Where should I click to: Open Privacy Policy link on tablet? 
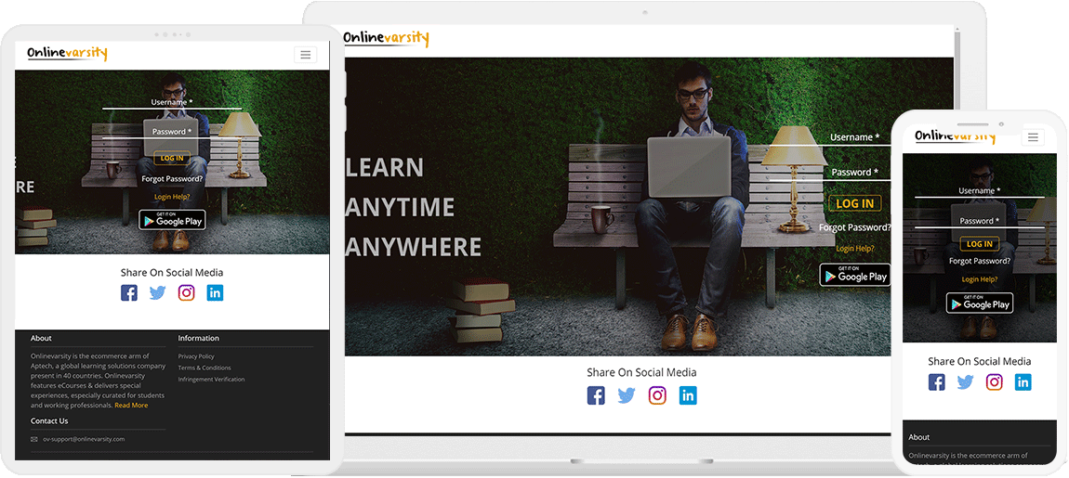pos(196,356)
